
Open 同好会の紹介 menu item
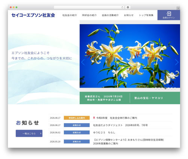[89, 15]
